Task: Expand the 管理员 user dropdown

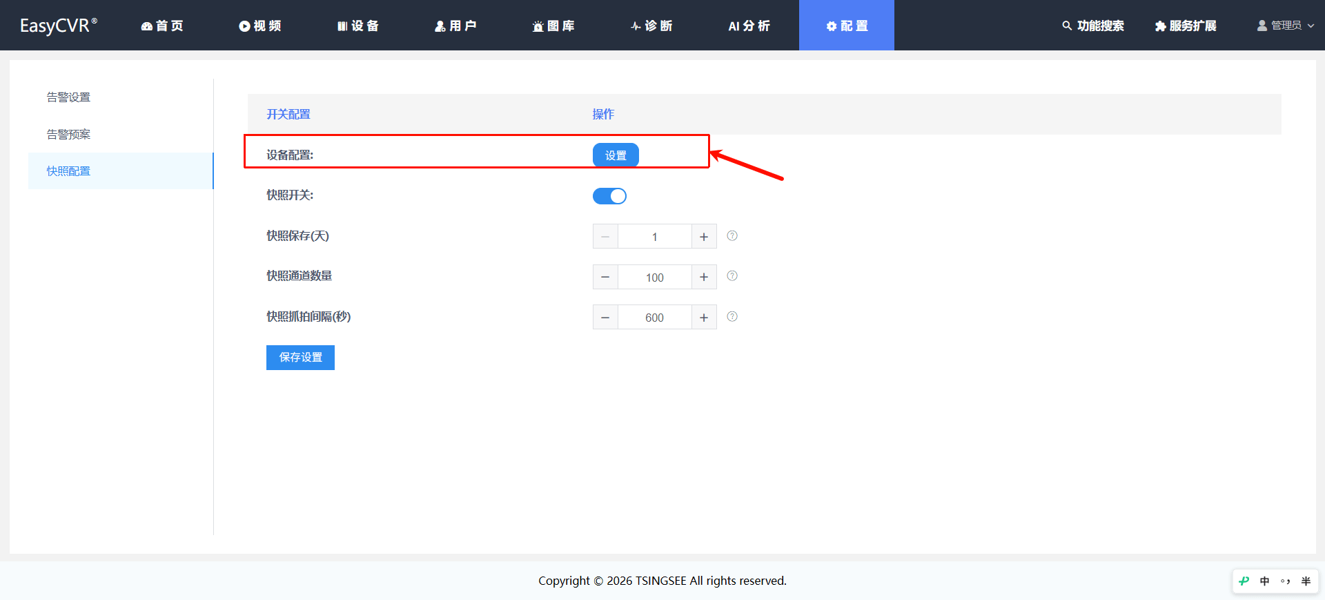Action: coord(1286,26)
